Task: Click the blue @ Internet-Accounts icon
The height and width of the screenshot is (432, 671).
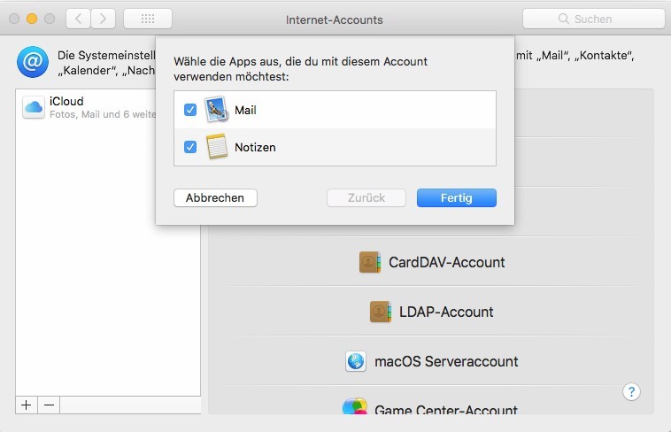Action: click(x=32, y=62)
